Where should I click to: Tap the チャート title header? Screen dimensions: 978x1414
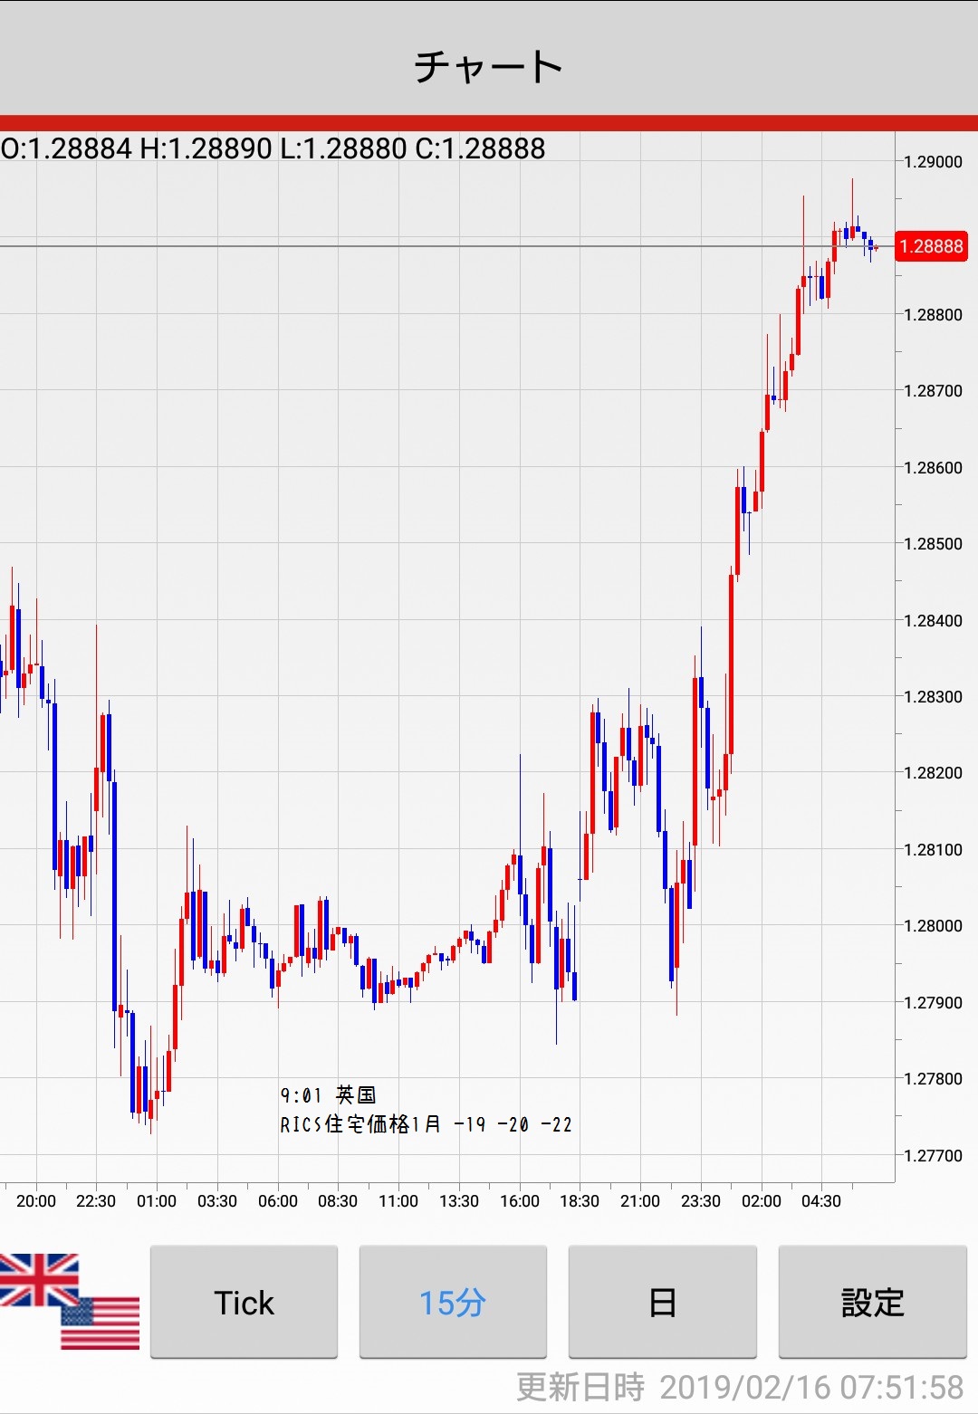489,66
